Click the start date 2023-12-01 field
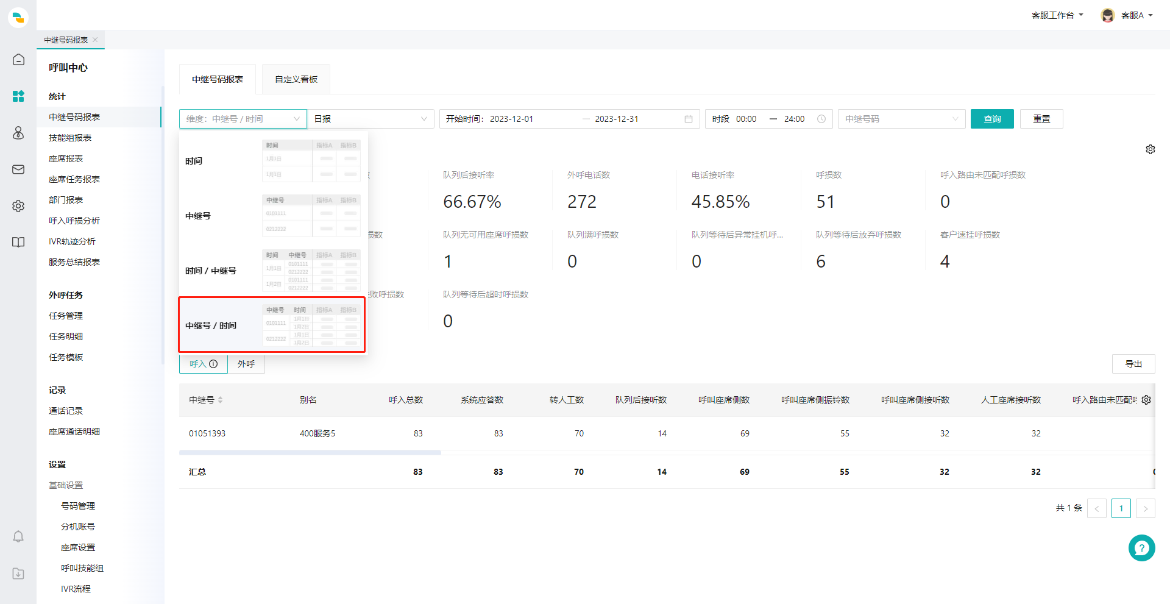Image resolution: width=1170 pixels, height=604 pixels. 511,119
